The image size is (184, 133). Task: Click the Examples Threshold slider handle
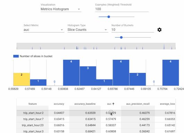point(109,17)
